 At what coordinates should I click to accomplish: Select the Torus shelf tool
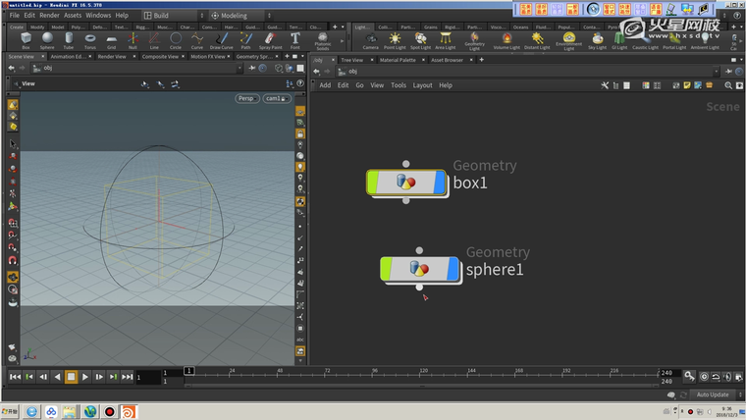(x=90, y=40)
